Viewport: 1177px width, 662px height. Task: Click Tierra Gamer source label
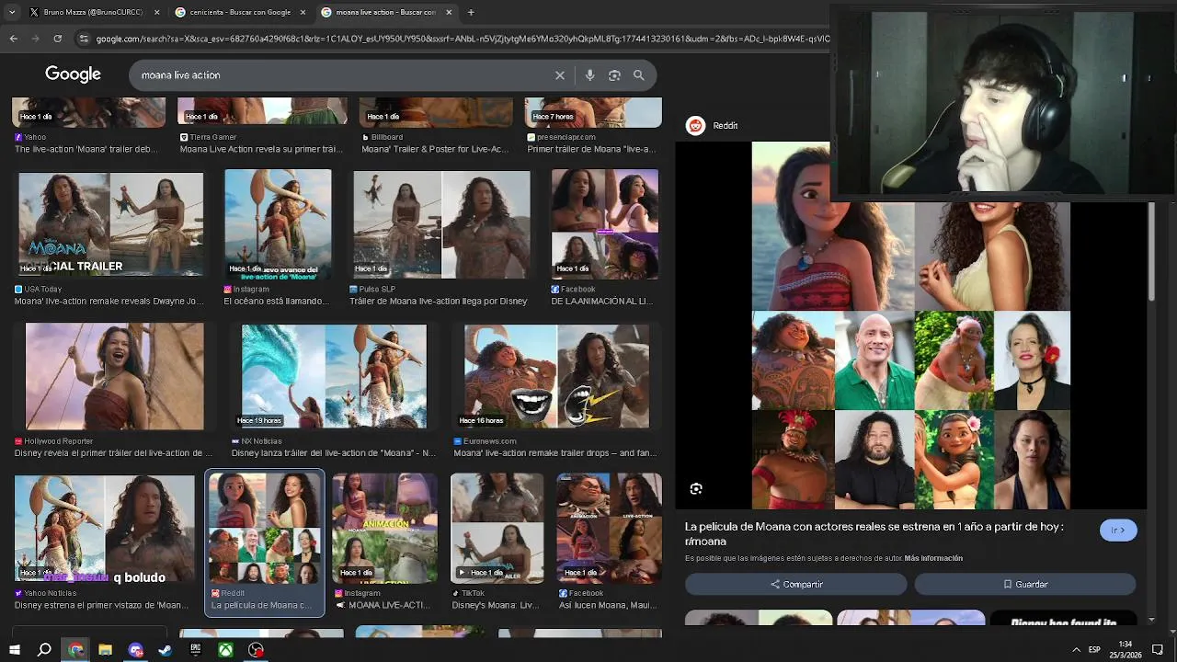213,137
